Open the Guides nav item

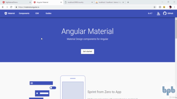(x=48, y=13)
